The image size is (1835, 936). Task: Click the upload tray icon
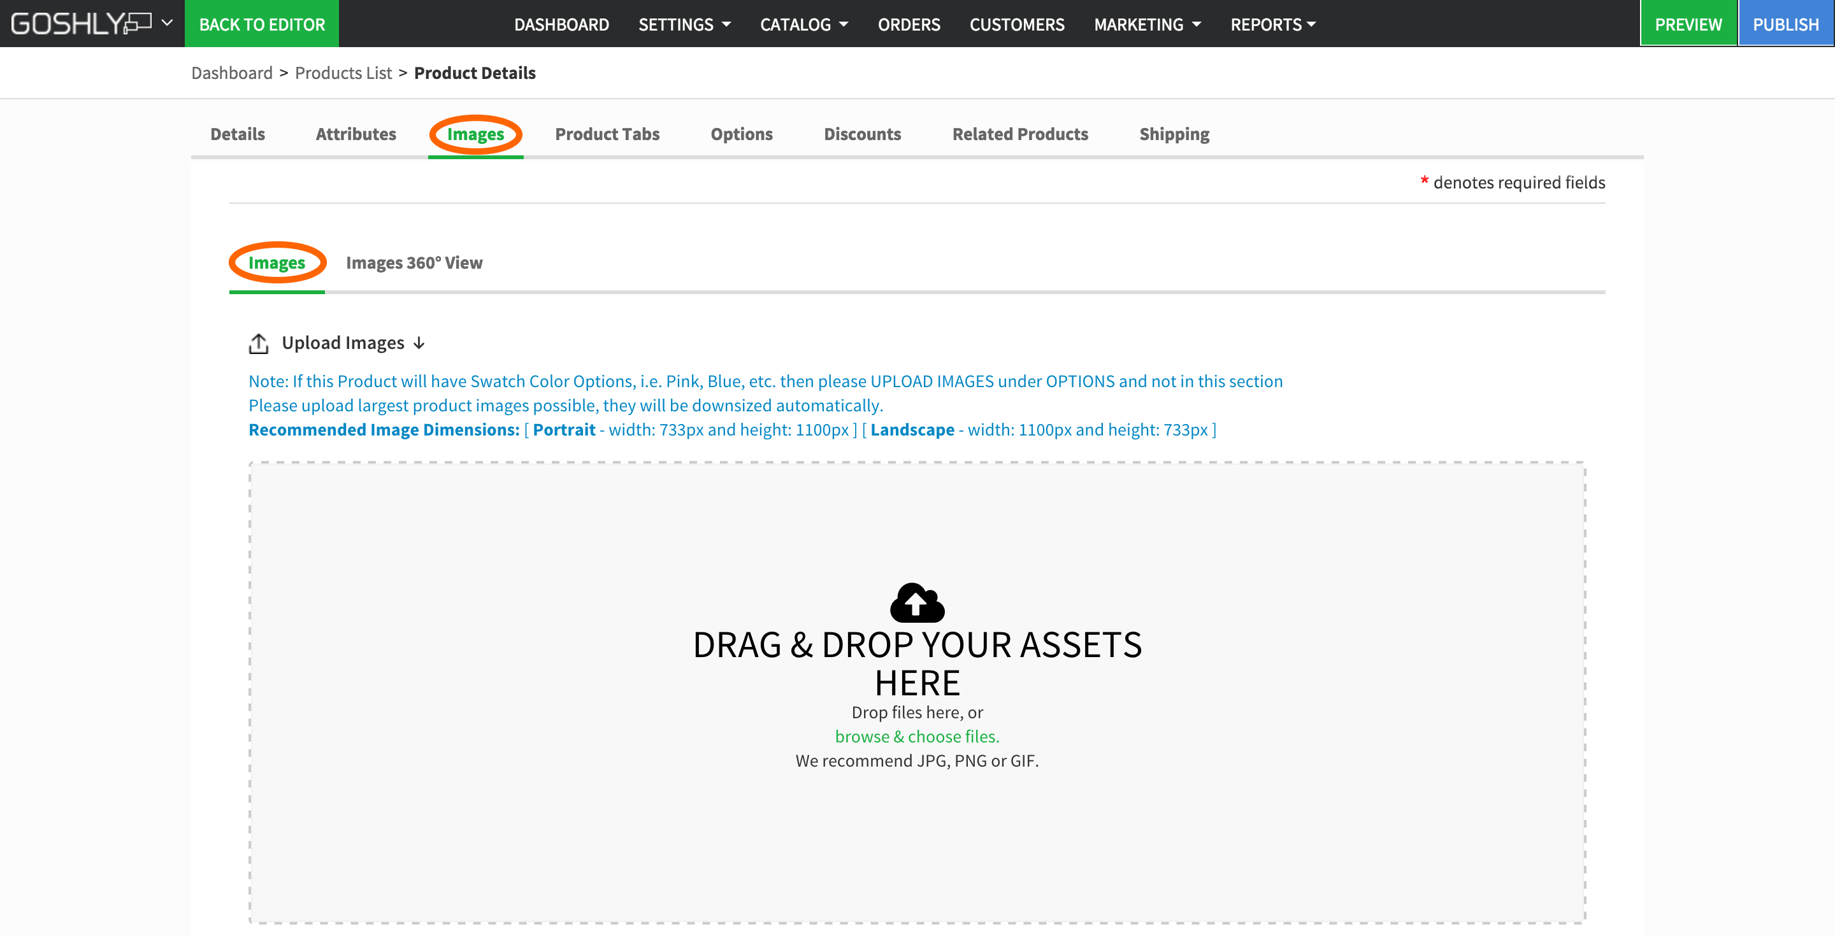tap(258, 343)
